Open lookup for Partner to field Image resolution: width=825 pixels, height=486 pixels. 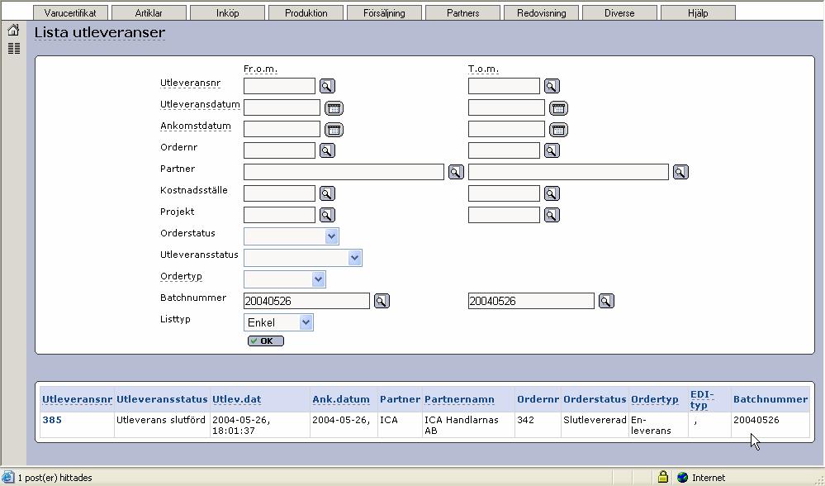pyautogui.click(x=680, y=172)
